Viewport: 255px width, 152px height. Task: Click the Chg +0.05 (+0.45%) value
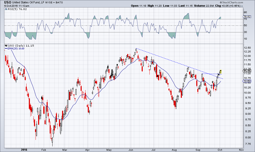tap(228, 6)
